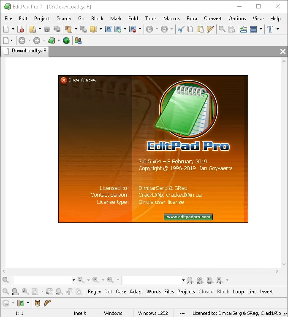Image resolution: width=288 pixels, height=317 pixels.
Task: Toggle the Regex search option
Action: coord(95,292)
